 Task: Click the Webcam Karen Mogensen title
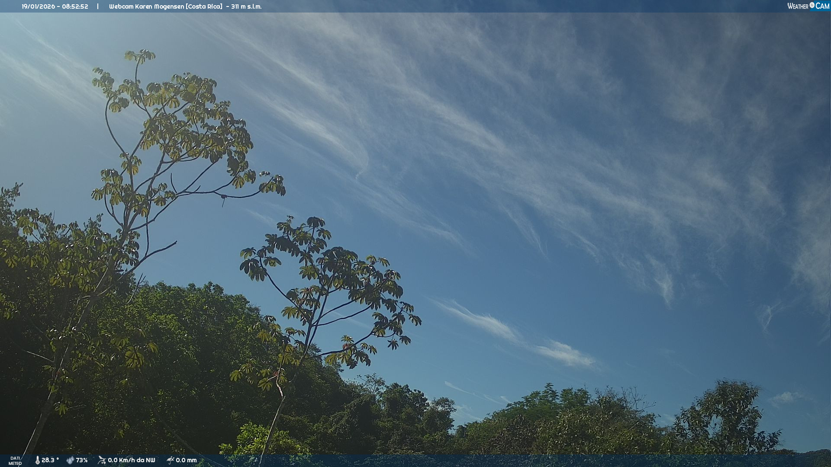coord(146,6)
